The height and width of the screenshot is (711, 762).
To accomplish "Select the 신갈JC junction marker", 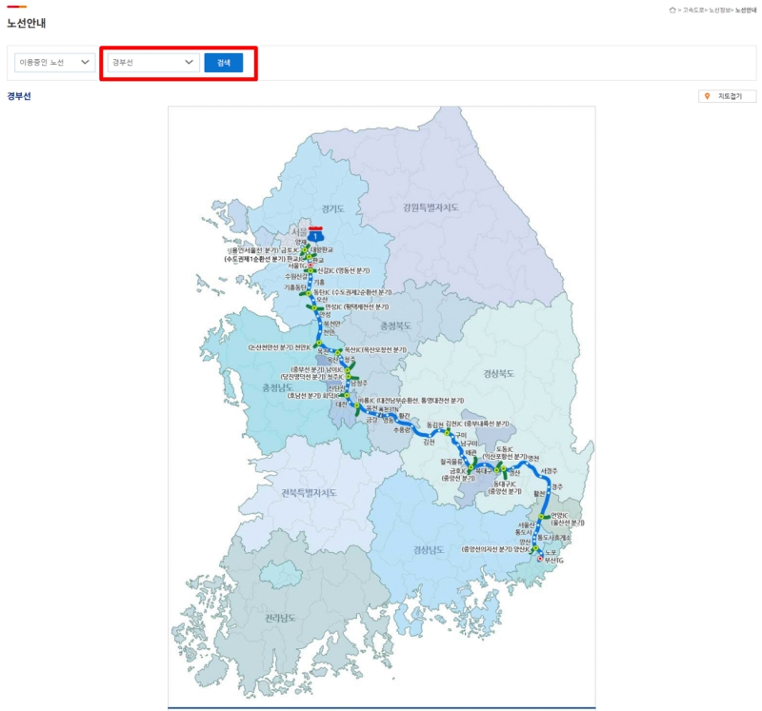I will click(311, 270).
